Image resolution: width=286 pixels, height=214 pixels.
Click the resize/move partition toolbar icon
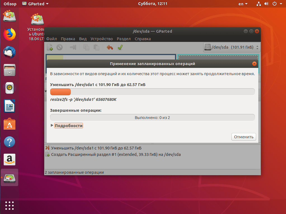coord(73,47)
